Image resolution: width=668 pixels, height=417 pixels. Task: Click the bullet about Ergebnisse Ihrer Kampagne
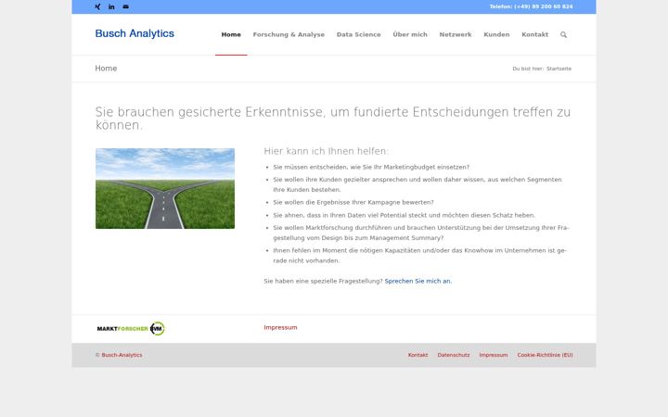click(353, 203)
